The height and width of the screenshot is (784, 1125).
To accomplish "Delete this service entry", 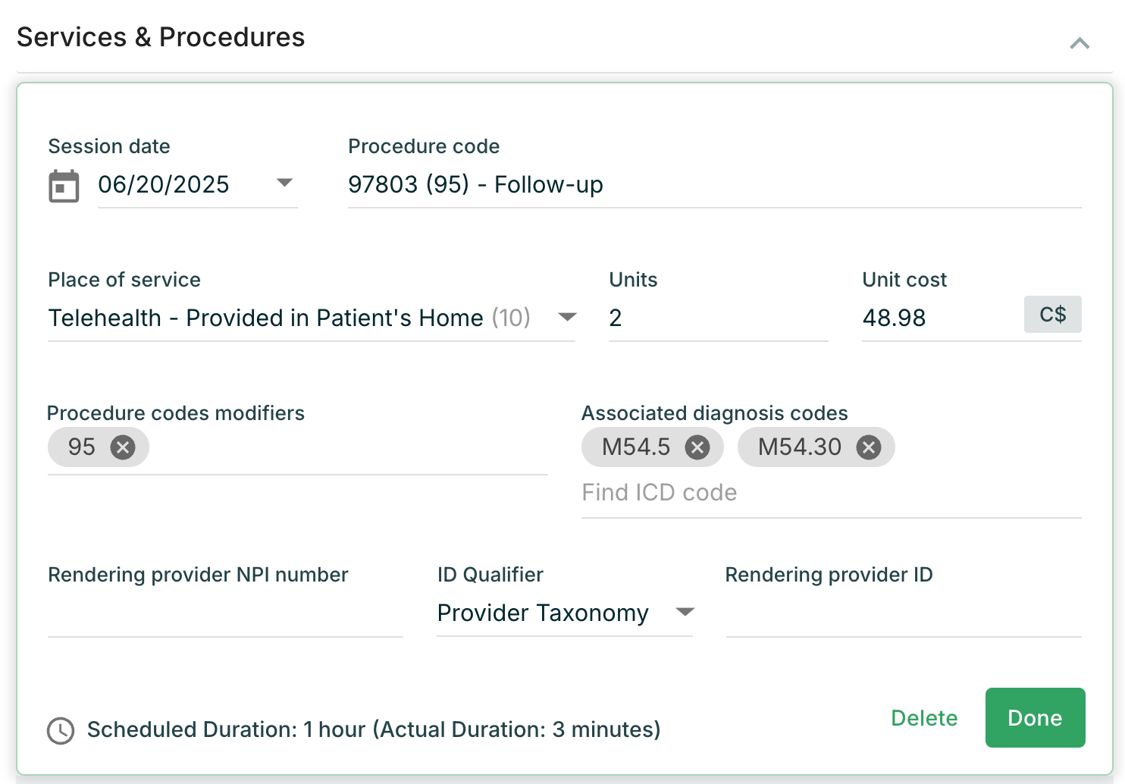I will point(924,718).
